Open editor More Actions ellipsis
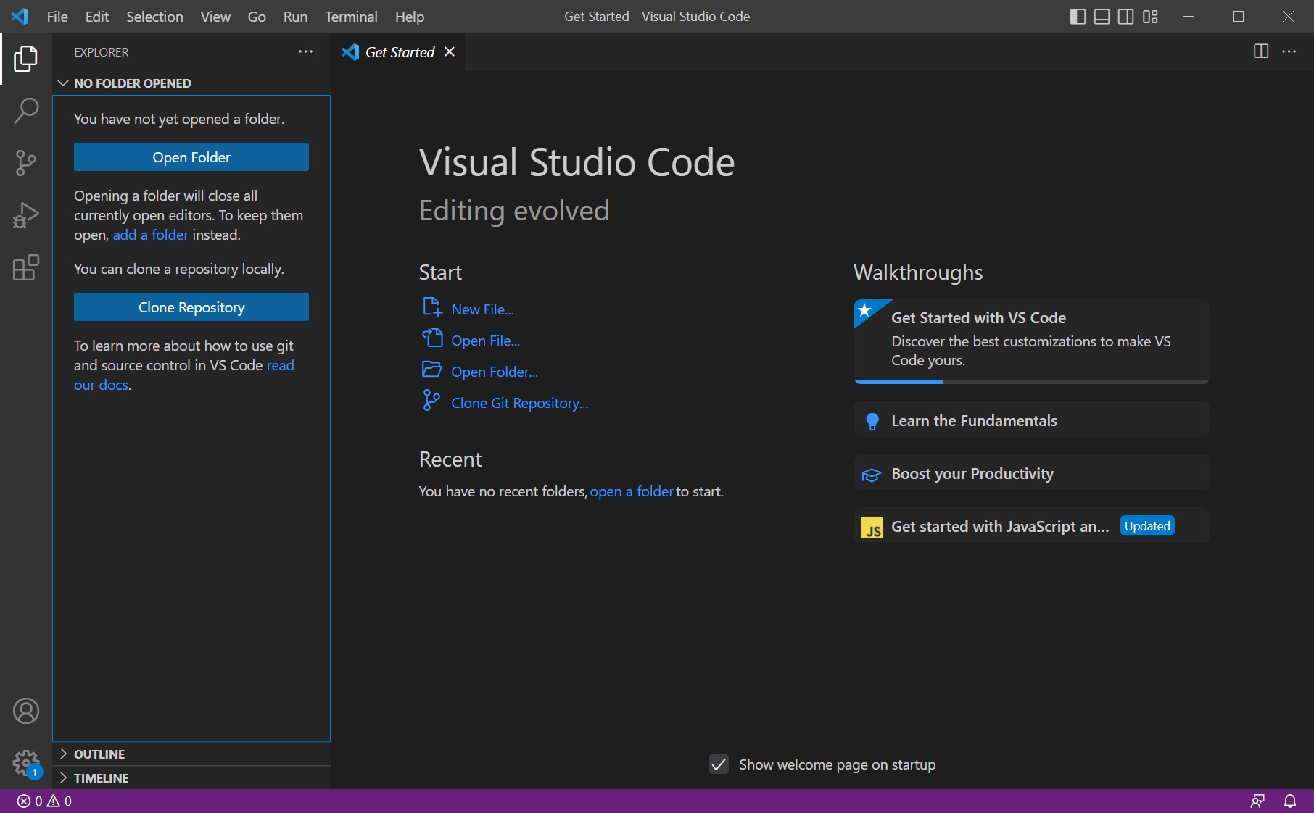Viewport: 1314px width, 813px height. tap(1289, 51)
